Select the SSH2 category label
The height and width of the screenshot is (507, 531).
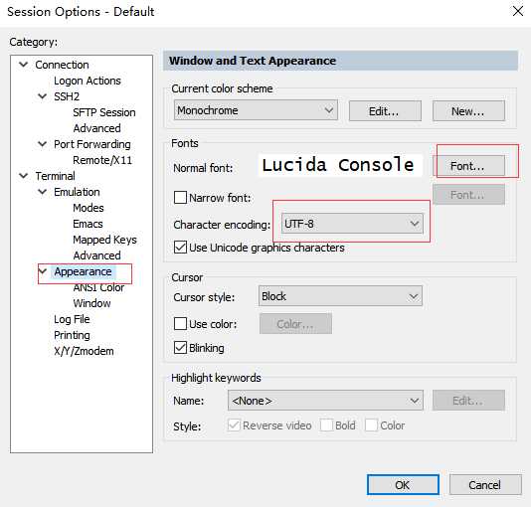(67, 96)
